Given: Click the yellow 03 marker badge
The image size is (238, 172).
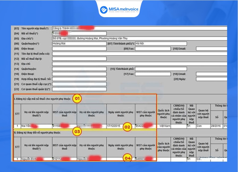Looking at the screenshot, I should point(77,131).
